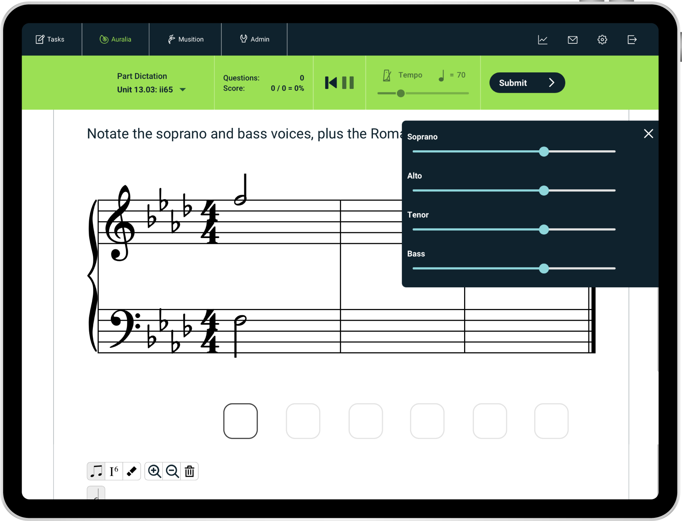Open the results chart icon
682x521 pixels.
click(542, 40)
